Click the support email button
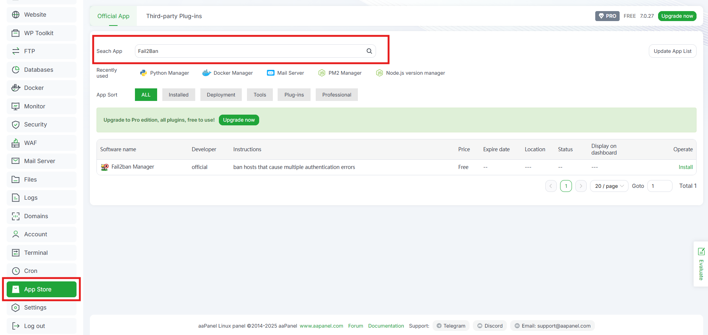708x335 pixels. 552,326
